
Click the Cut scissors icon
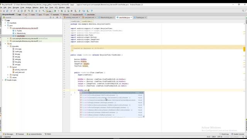(x=19, y=11)
